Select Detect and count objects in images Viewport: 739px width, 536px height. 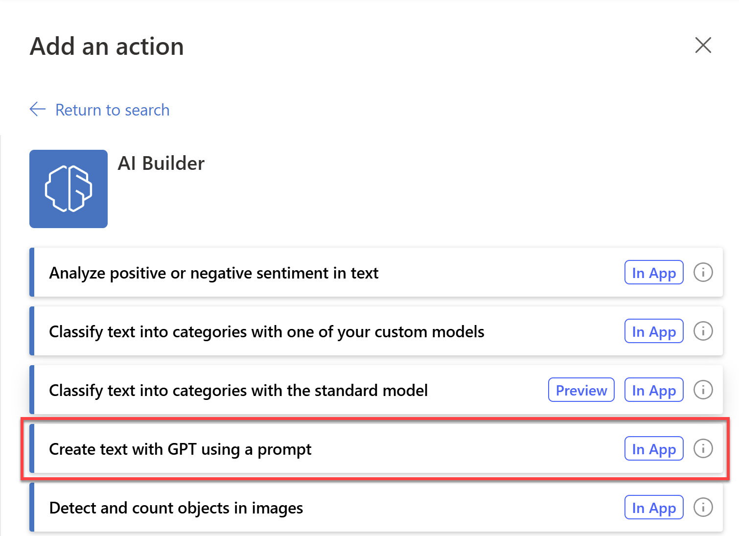click(x=176, y=508)
